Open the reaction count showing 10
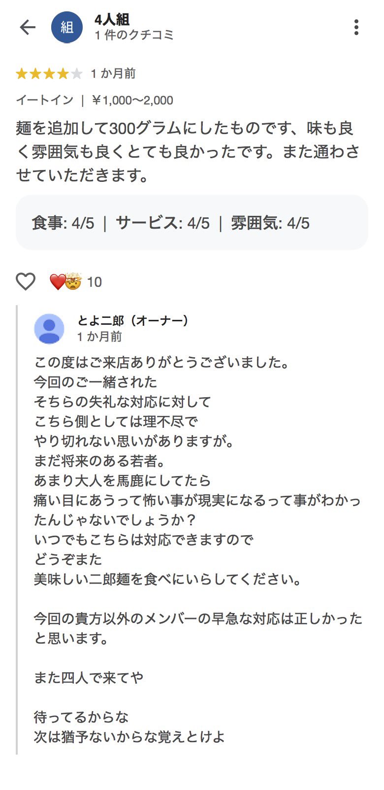 [95, 282]
